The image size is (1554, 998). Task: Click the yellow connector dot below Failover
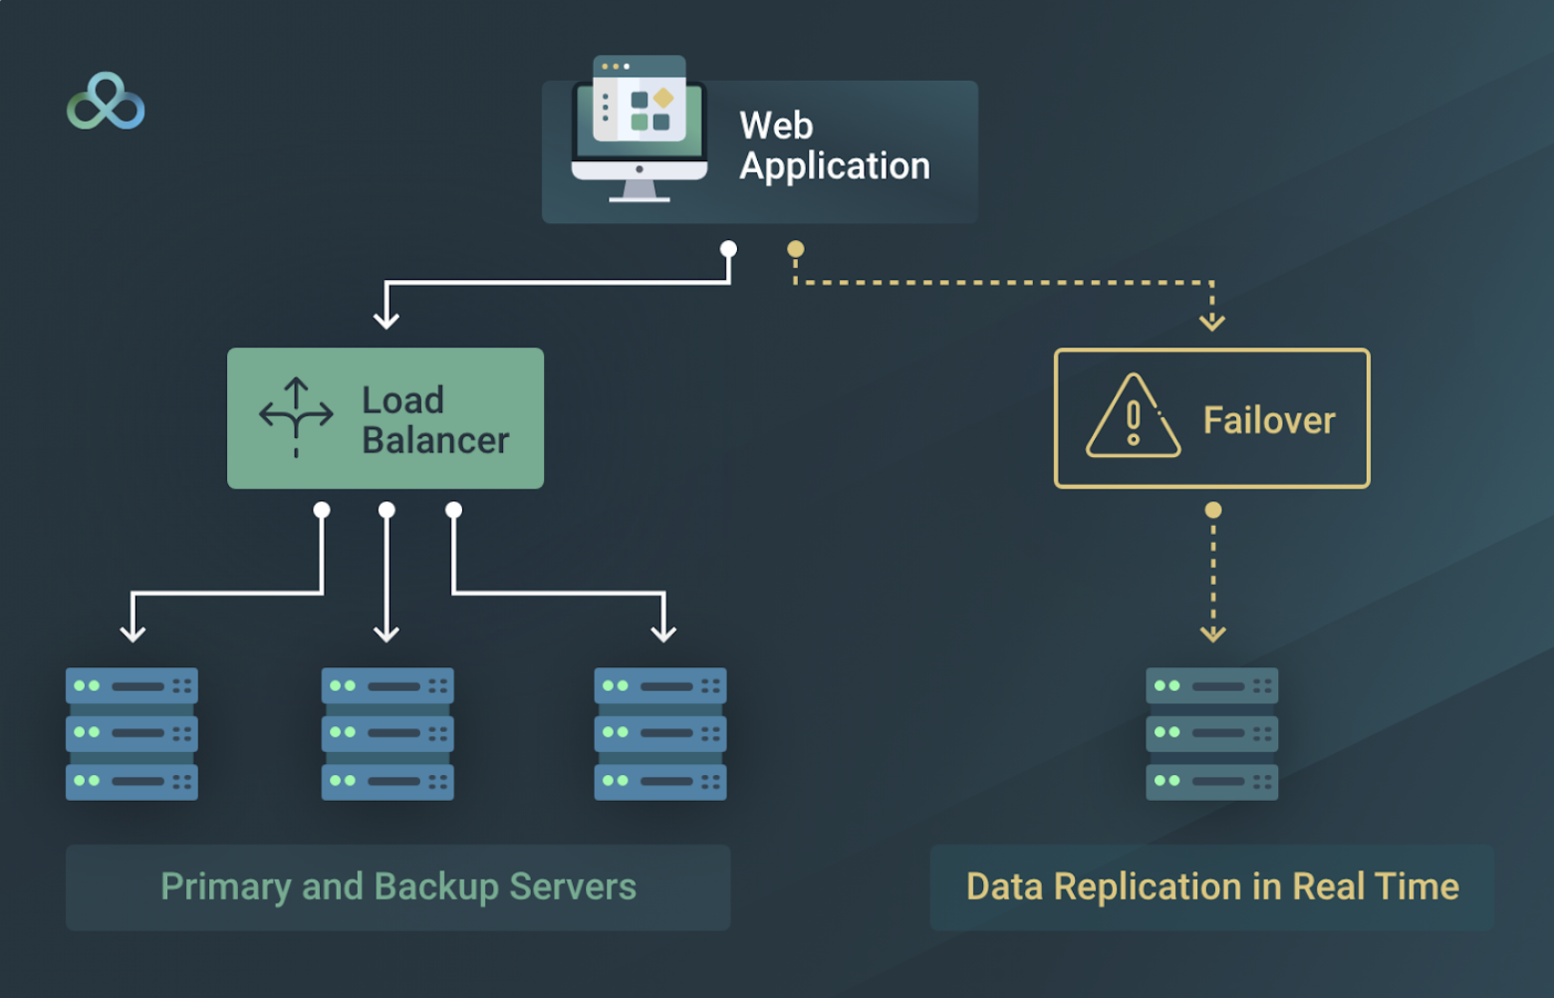point(1212,508)
